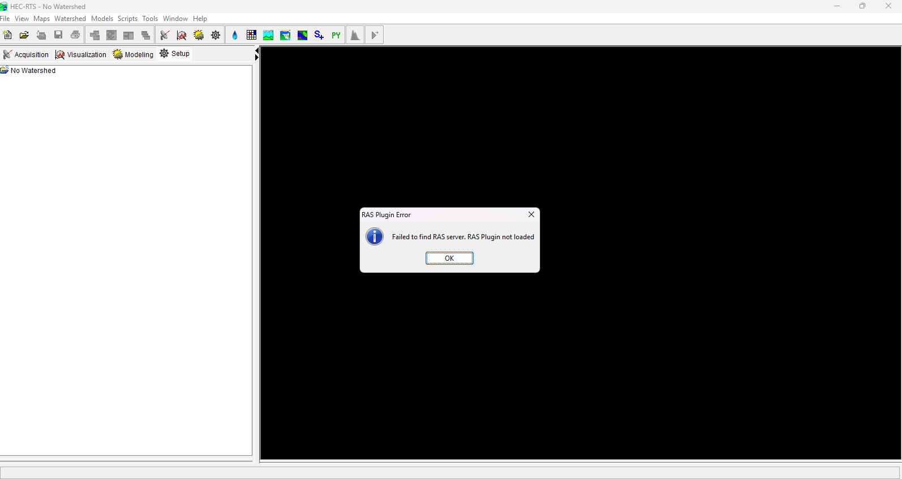Click the Modeling sun-cloud toolbar icon
Image resolution: width=902 pixels, height=479 pixels.
coord(199,35)
